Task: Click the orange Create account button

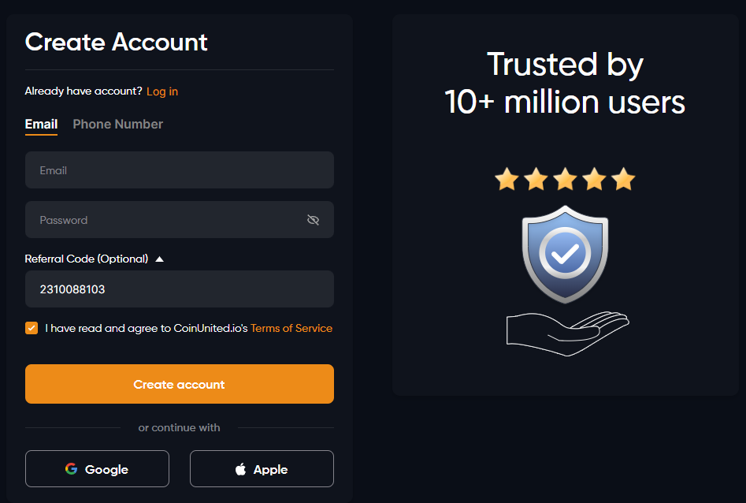Action: [x=180, y=384]
